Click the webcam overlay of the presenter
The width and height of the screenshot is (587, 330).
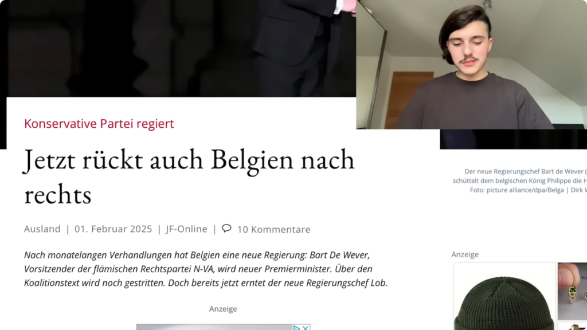(471, 64)
